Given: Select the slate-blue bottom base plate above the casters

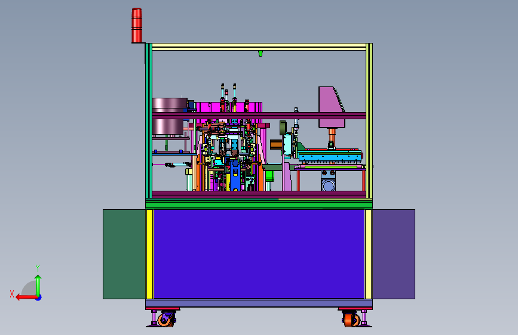Looking at the screenshot, I should pyautogui.click(x=259, y=303).
